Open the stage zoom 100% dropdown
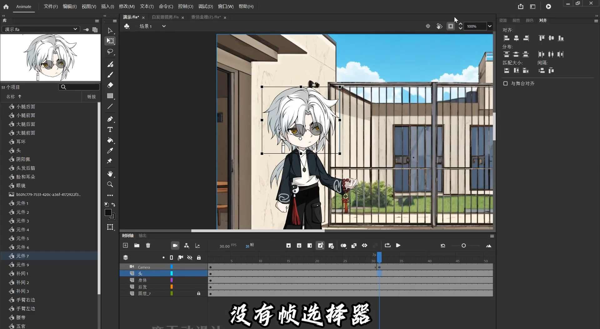This screenshot has width=600, height=329. (490, 26)
